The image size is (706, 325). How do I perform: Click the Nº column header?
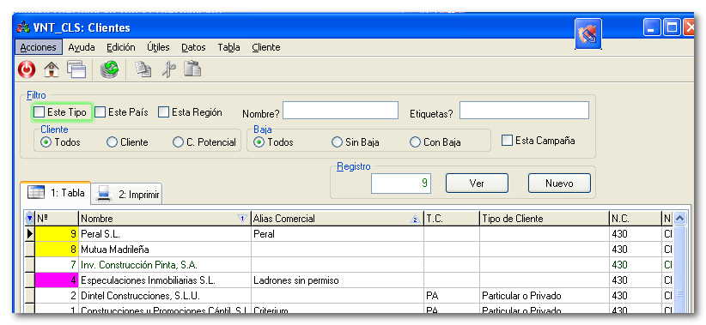(x=57, y=219)
